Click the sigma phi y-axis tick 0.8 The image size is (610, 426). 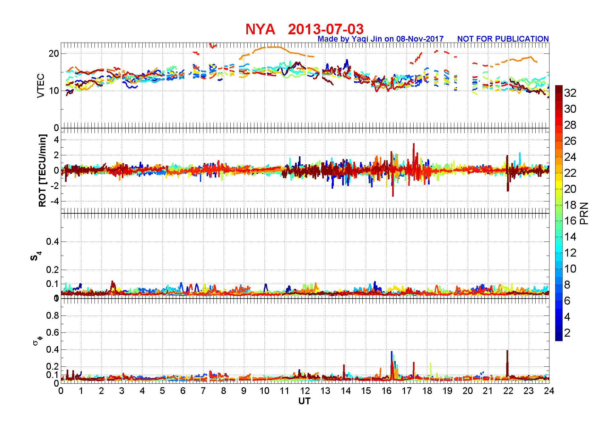53,315
